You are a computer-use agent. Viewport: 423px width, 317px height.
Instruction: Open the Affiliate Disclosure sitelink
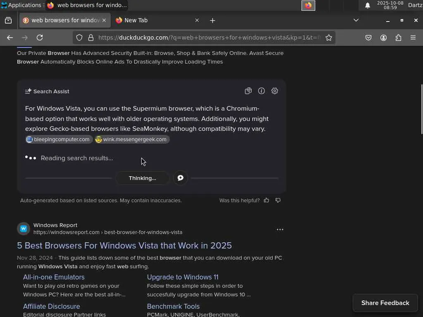(52, 307)
